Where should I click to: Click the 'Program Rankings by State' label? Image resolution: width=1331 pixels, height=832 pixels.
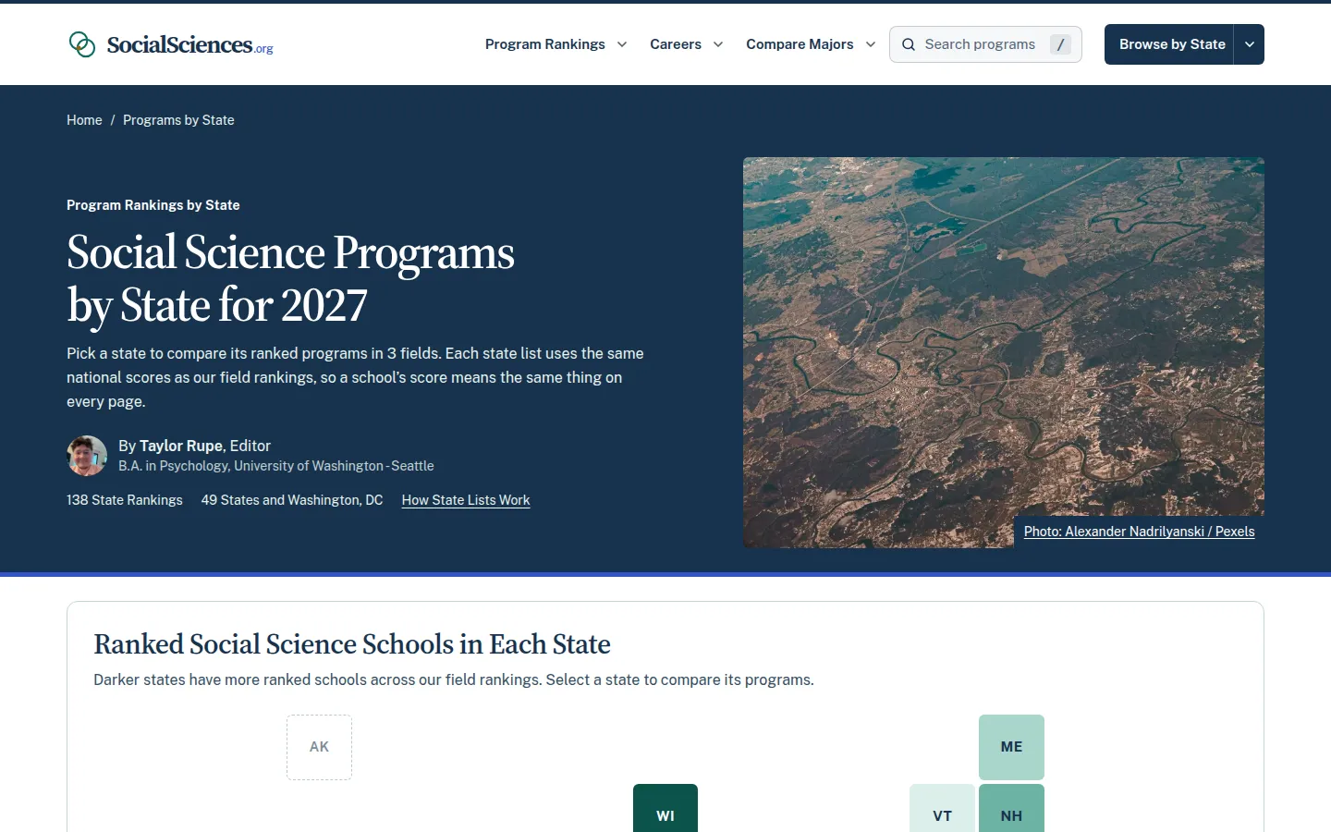(x=153, y=205)
